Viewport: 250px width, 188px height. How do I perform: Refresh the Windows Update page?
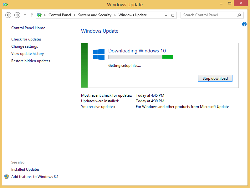click(173, 15)
